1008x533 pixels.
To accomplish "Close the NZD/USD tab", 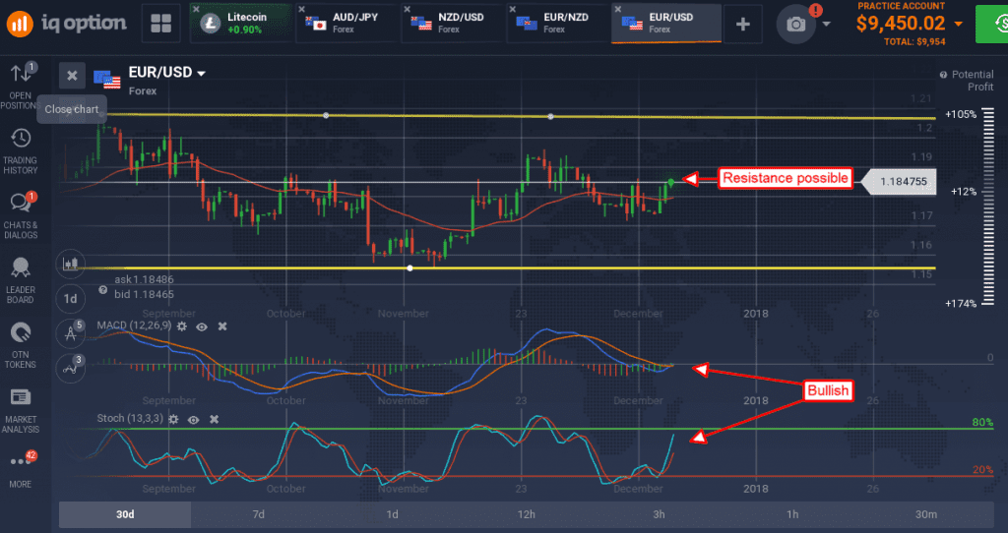I will click(x=407, y=10).
